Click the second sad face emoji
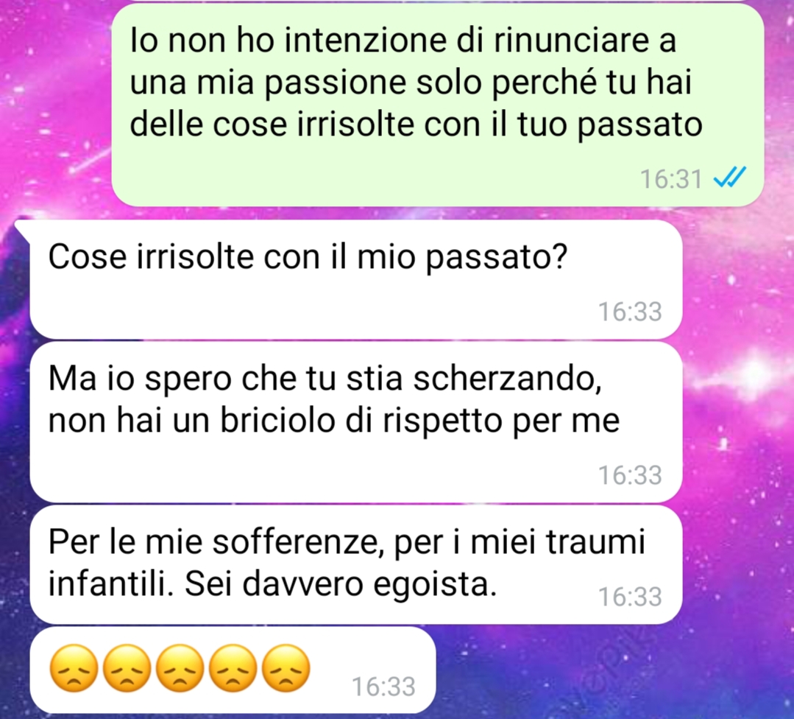 tap(127, 668)
